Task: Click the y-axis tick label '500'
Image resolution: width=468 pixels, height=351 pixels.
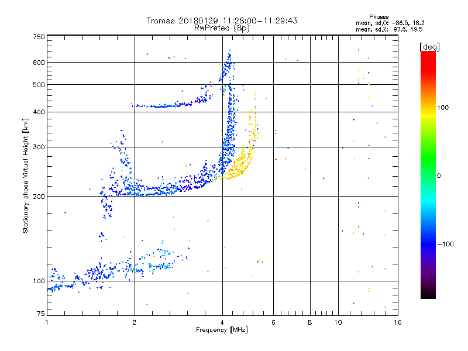Action: 39,85
